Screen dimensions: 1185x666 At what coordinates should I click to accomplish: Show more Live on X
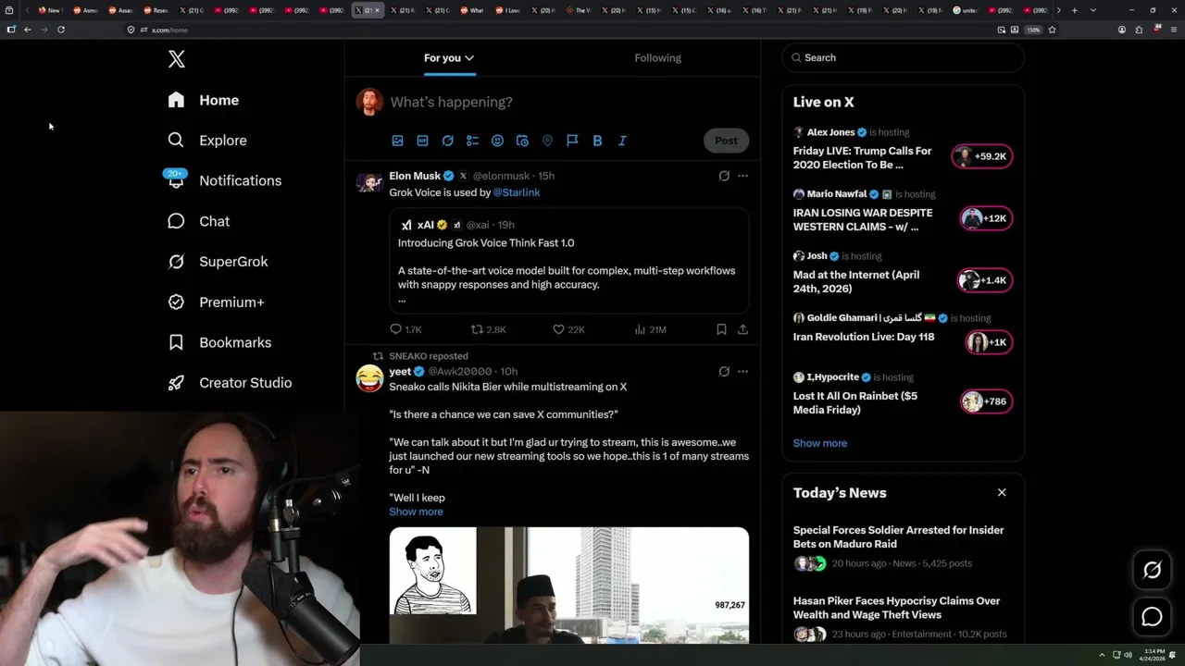pyautogui.click(x=819, y=443)
